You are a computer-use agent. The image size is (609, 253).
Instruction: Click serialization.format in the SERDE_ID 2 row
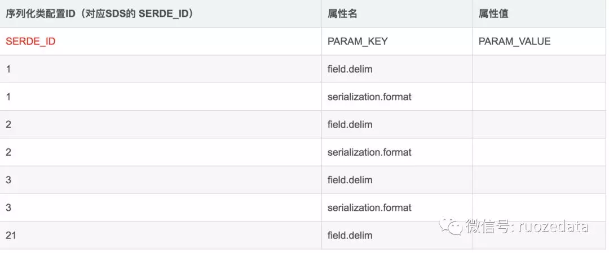[x=369, y=152]
